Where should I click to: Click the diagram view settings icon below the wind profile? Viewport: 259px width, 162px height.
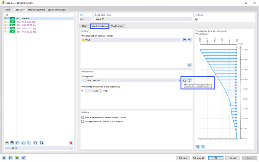pyautogui.click(x=198, y=146)
